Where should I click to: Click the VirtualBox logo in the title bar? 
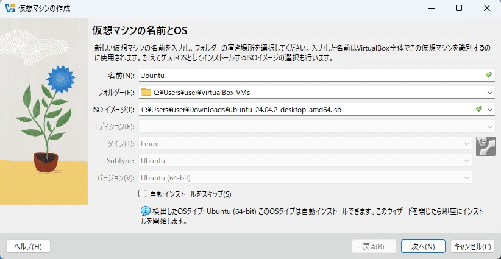click(x=10, y=9)
